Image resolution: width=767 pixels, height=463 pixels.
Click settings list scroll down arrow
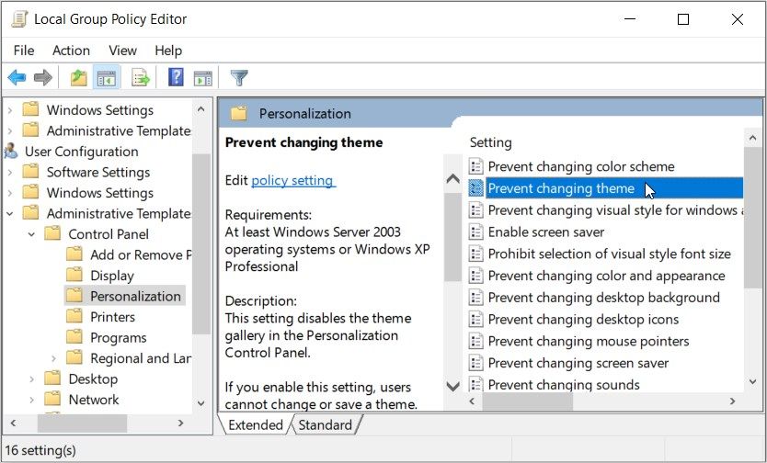click(753, 382)
